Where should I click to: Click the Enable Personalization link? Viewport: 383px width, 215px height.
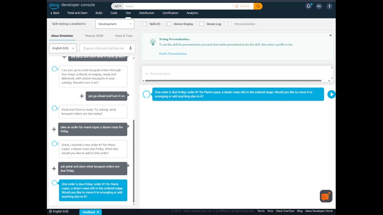172,54
